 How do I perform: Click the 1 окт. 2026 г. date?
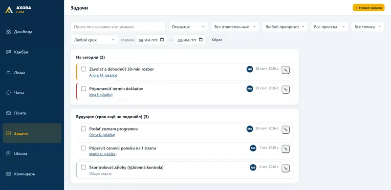pyautogui.click(x=269, y=148)
